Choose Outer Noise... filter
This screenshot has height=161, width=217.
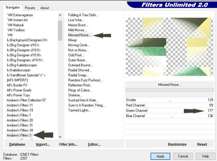(x=78, y=60)
